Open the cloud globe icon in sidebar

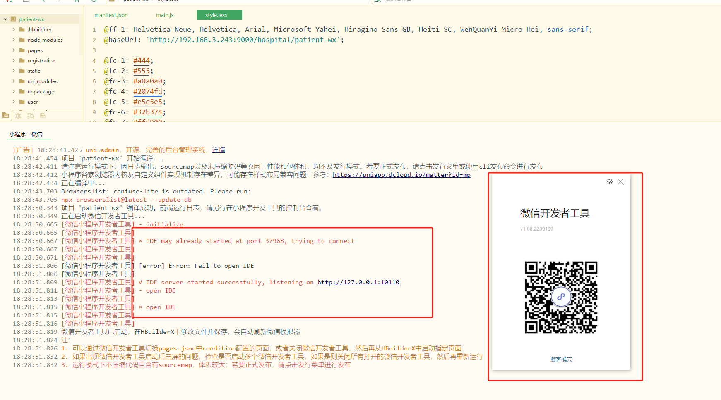click(x=43, y=116)
